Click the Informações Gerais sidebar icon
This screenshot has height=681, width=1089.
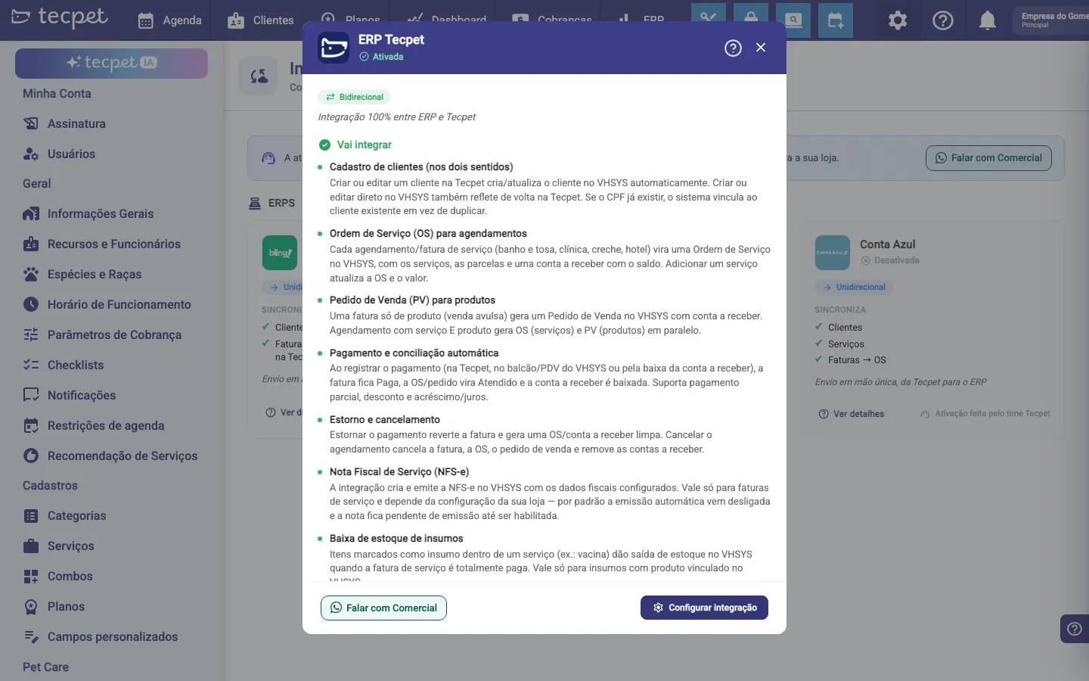(31, 214)
